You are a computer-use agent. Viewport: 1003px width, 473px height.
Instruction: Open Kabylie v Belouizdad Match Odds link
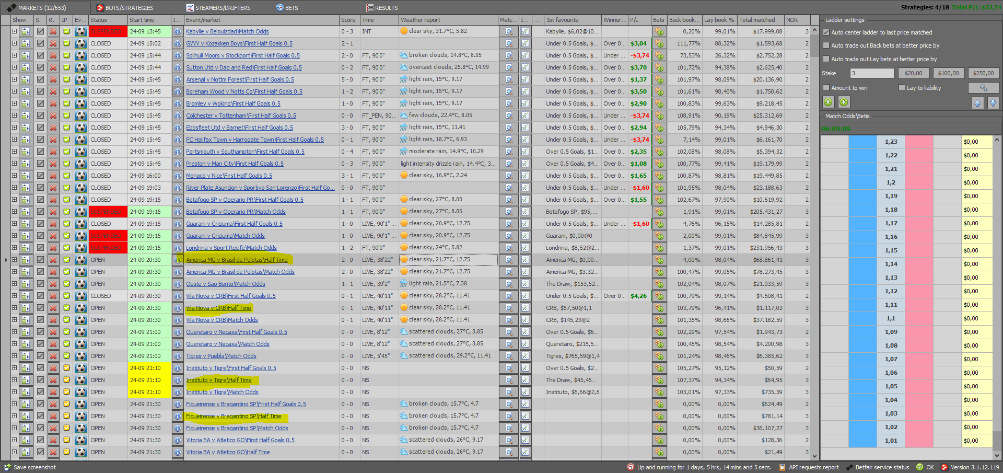point(227,31)
